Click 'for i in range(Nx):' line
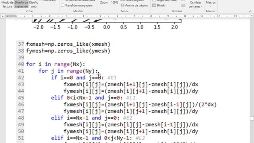 coord(56,64)
